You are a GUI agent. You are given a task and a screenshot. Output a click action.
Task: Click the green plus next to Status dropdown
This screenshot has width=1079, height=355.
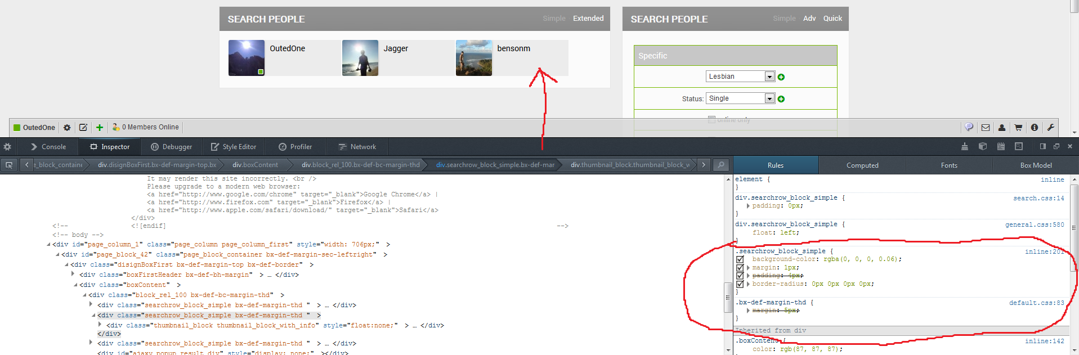tap(781, 99)
